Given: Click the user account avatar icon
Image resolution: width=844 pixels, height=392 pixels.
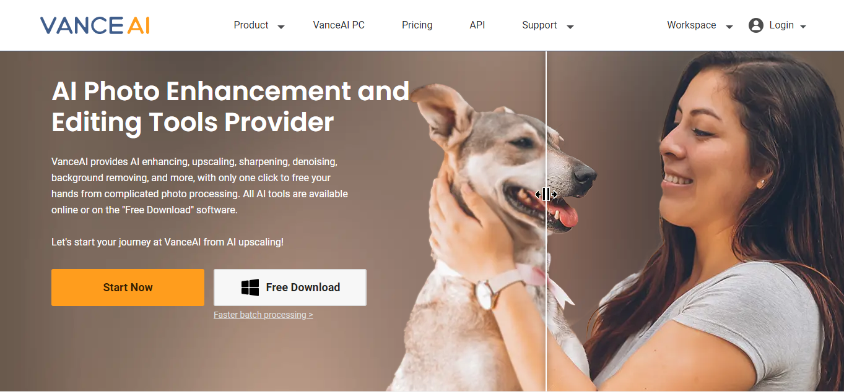Looking at the screenshot, I should (755, 25).
